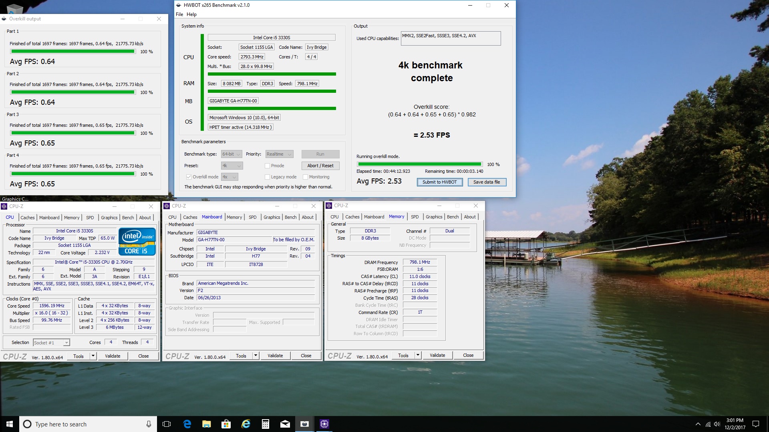Click title icon of CPU-Z CPU window
The height and width of the screenshot is (432, 769).
[4, 206]
